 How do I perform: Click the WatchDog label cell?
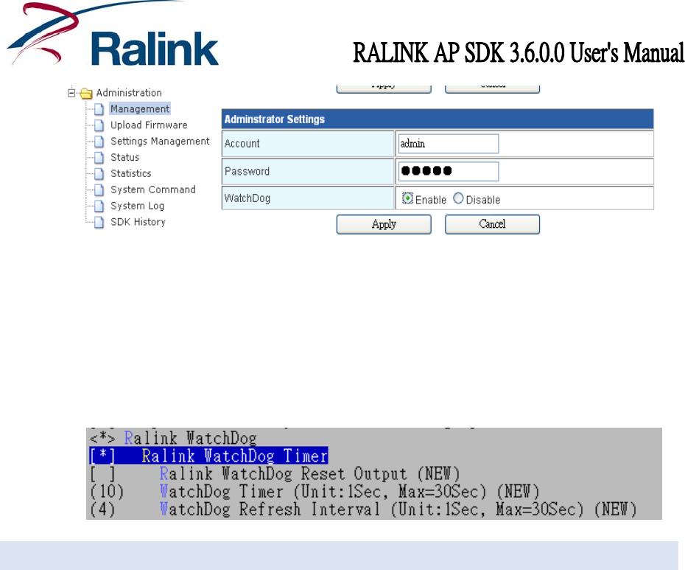coord(308,198)
